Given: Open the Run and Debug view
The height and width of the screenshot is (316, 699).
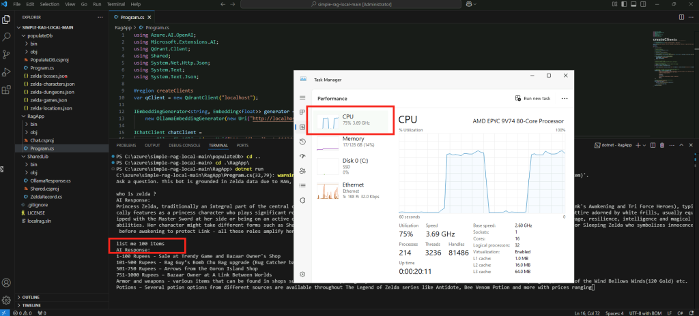Looking at the screenshot, I should 6,72.
